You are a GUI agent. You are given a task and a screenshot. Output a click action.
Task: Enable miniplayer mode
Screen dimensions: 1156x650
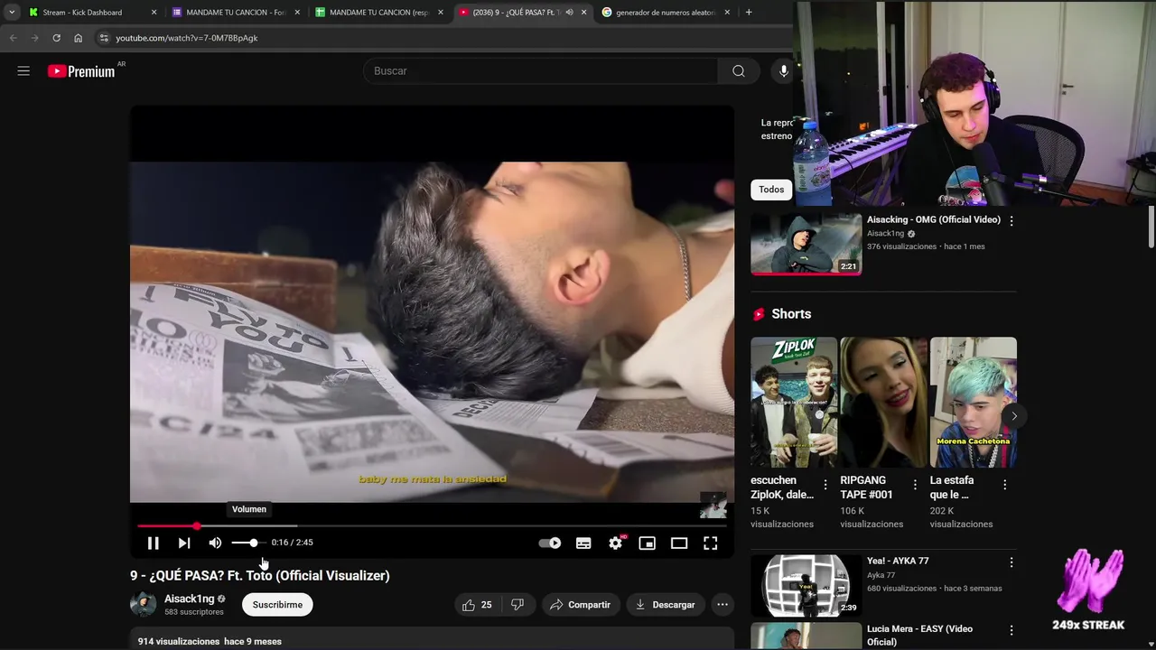click(647, 543)
